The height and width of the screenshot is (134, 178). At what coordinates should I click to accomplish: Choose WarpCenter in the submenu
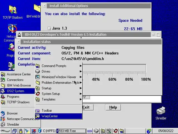[x=59, y=116]
